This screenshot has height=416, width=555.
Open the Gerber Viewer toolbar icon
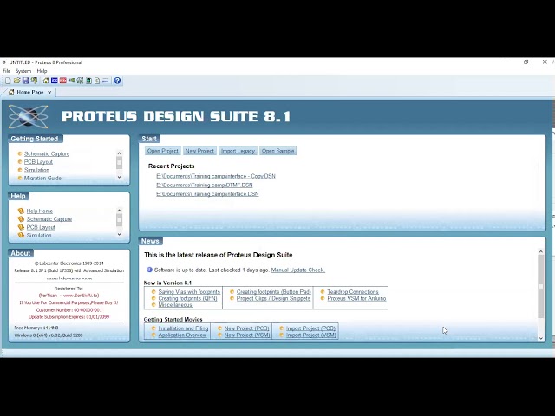pos(80,81)
